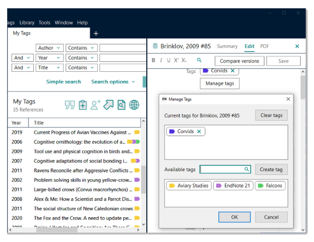Click the new reference clipboard icon
Viewport: 314px width, 242px height.
83,105
